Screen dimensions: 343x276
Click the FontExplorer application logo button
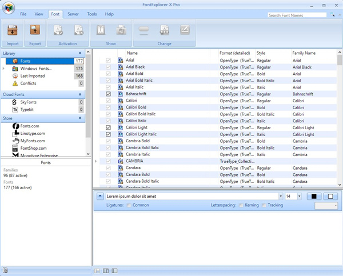8,7
